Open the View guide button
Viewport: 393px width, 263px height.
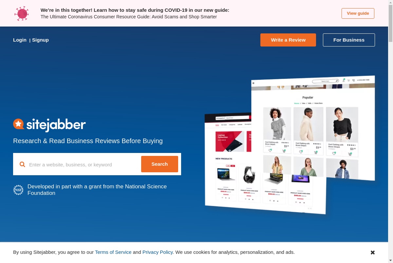[x=358, y=13]
